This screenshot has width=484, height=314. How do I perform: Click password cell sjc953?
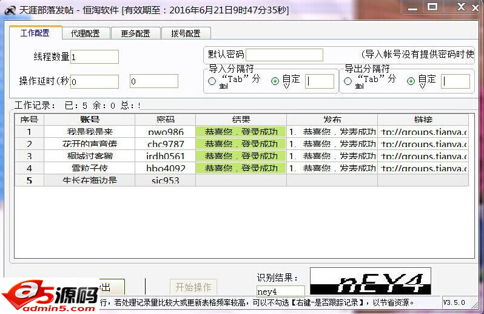tap(165, 180)
